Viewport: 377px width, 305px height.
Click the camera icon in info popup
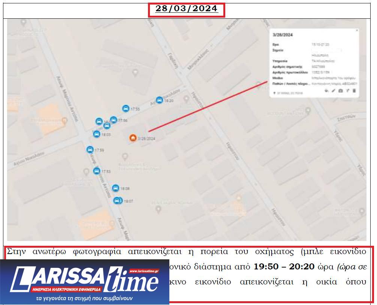click(340, 91)
